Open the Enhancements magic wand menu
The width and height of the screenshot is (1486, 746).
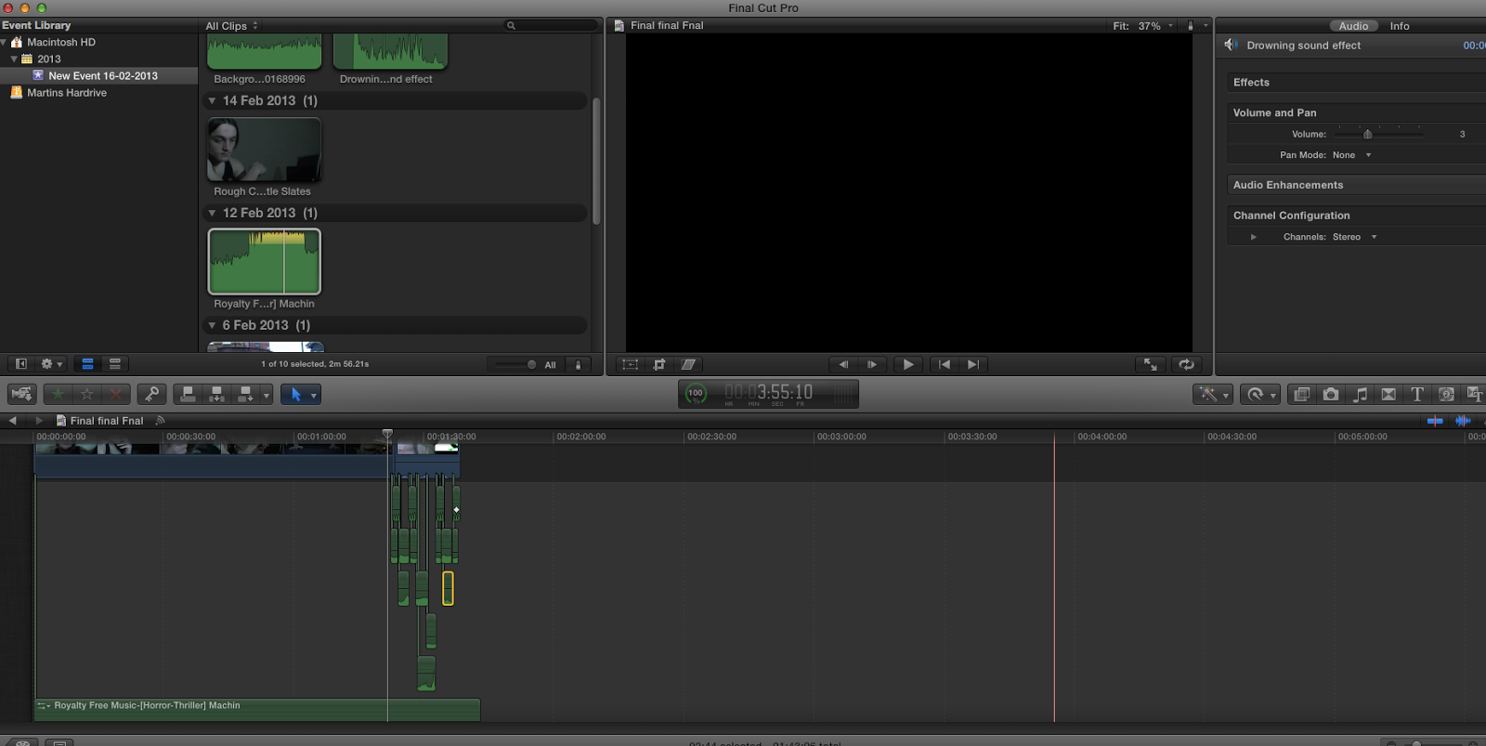(x=1213, y=394)
